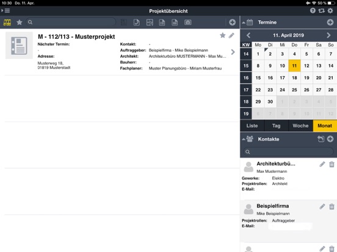Tap Mike Beispielmann contact name
Image resolution: width=337 pixels, height=252 pixels.
pos(273,214)
